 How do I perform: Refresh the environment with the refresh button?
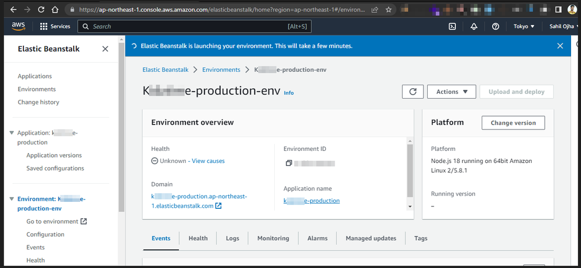[x=413, y=92]
